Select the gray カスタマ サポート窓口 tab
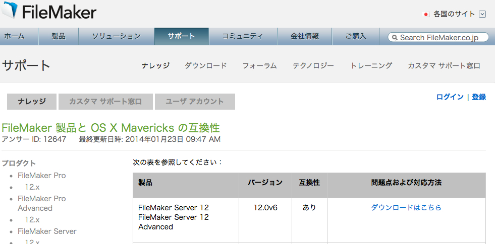The width and height of the screenshot is (495, 244). (105, 102)
